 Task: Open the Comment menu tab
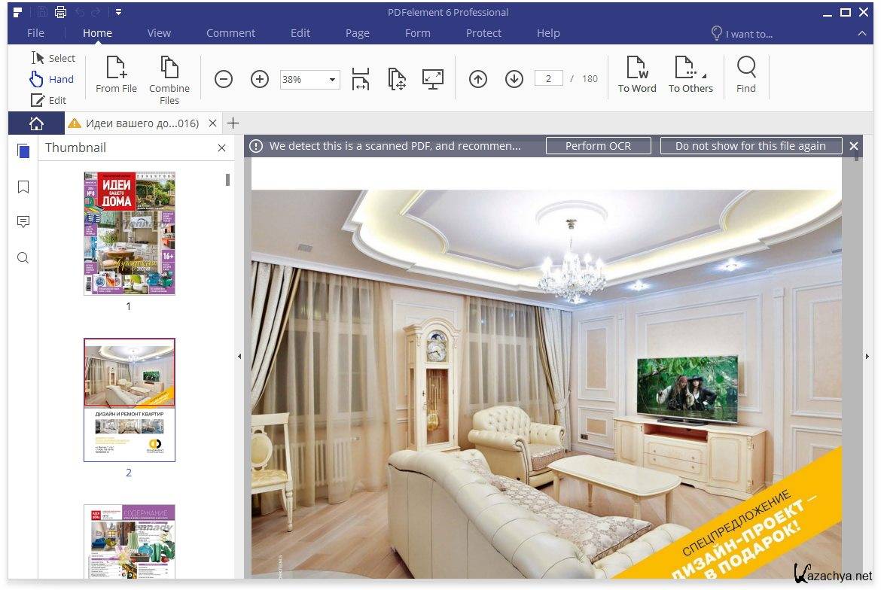[x=230, y=33]
